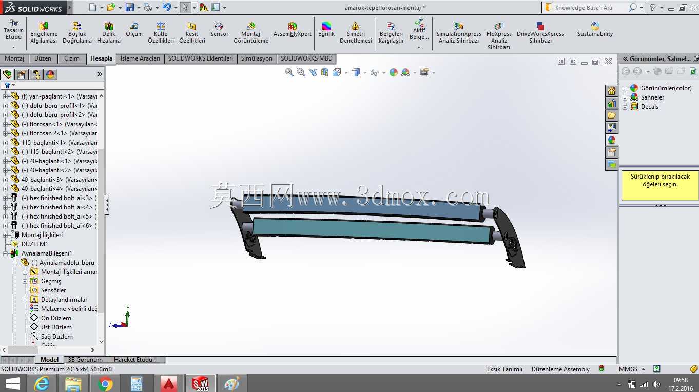Viewport: 699px width, 392px height.
Task: Expand Görünümler(color) in the appearances pane
Action: [x=625, y=88]
